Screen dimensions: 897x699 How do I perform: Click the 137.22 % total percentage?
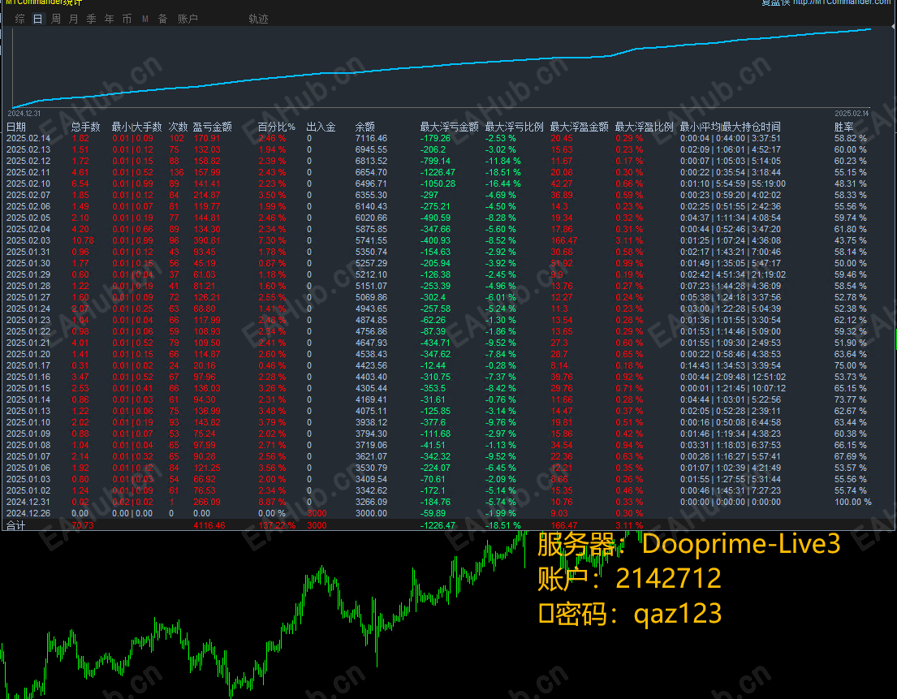[x=277, y=525]
